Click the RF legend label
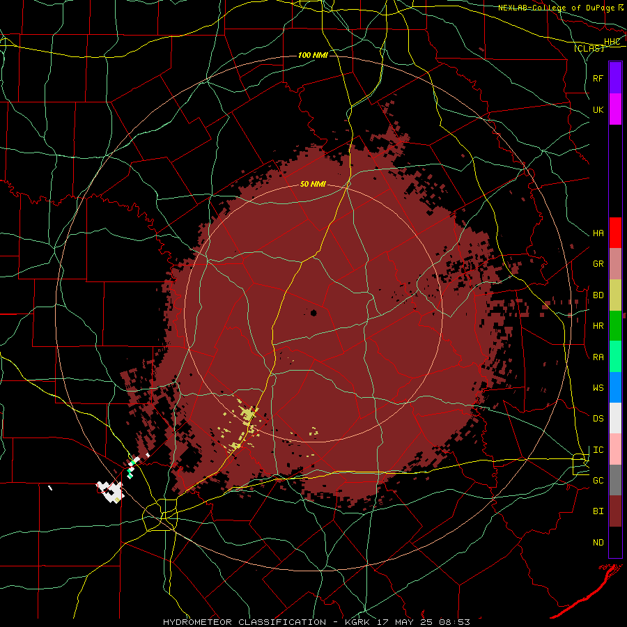Viewport: 627px width, 627px height. click(598, 78)
